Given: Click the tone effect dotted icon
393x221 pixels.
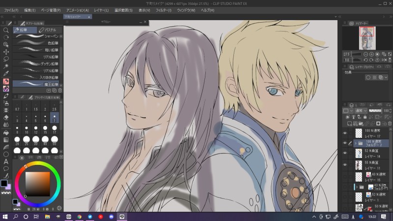Looking at the screenshot, I should tap(374, 77).
